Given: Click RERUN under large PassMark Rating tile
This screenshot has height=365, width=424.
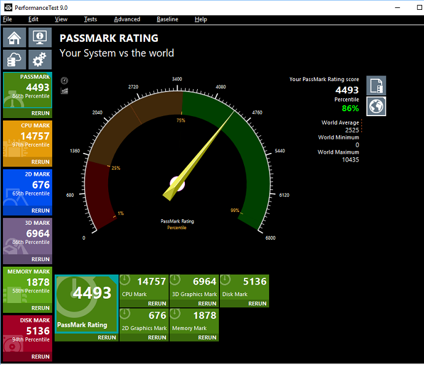Looking at the screenshot, I should [x=106, y=337].
